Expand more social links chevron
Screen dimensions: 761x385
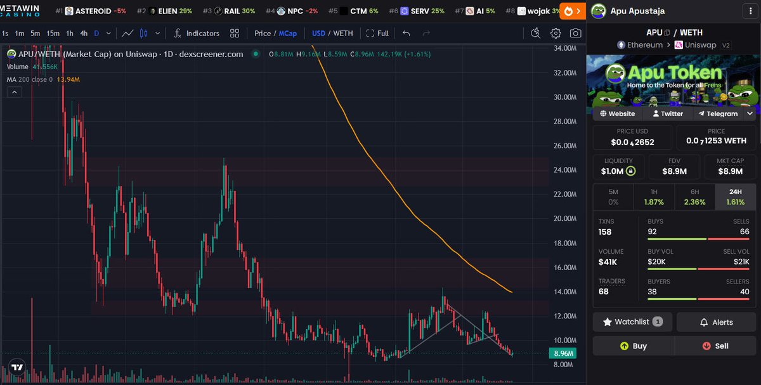[x=750, y=114]
